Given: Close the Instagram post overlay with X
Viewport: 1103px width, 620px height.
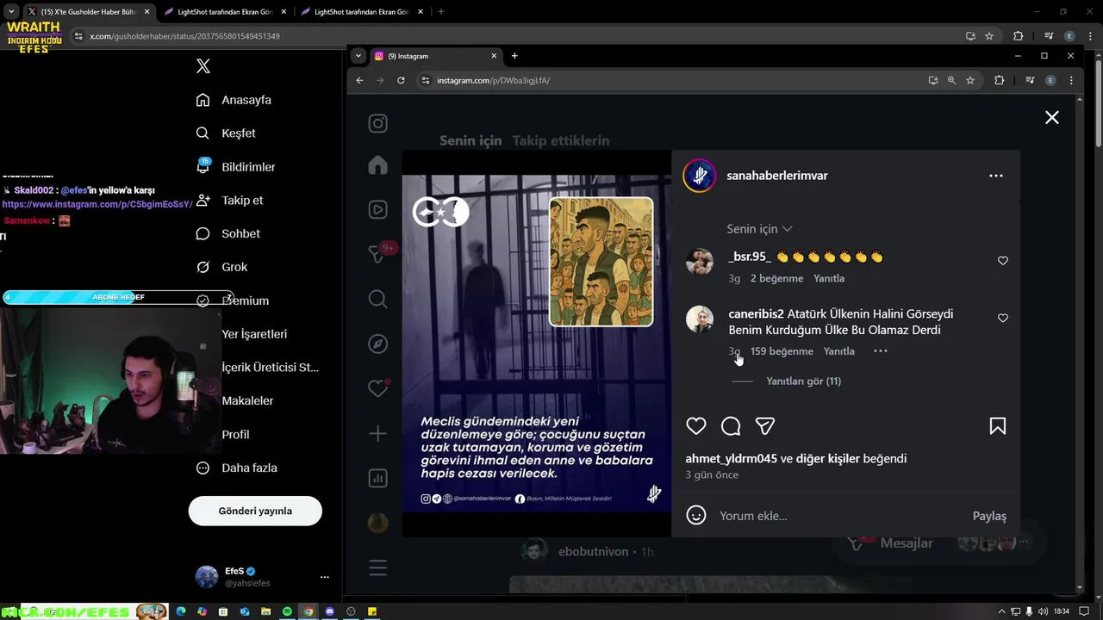Looking at the screenshot, I should pyautogui.click(x=1052, y=117).
